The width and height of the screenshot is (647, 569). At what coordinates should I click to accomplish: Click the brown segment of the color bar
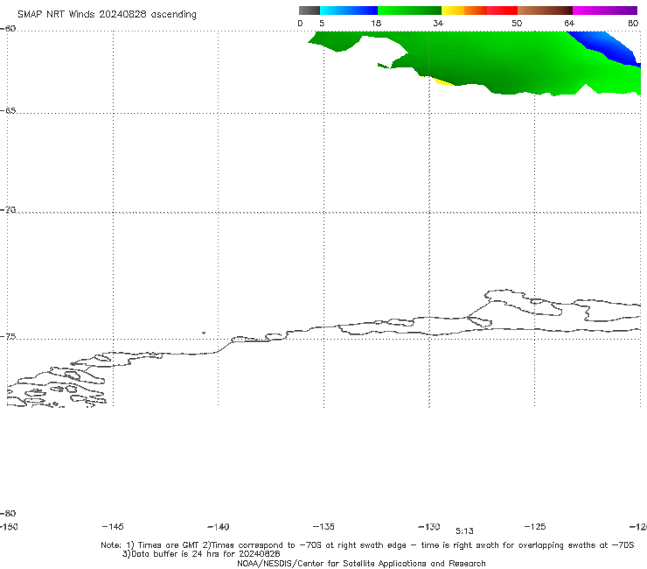(x=545, y=11)
